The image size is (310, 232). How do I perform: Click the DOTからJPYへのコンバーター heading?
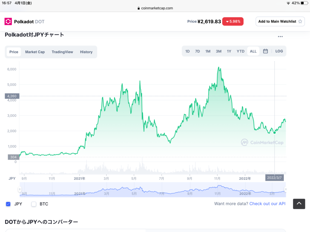(41, 222)
